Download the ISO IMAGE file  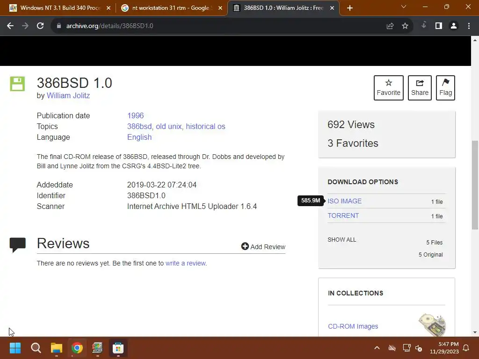coord(345,201)
